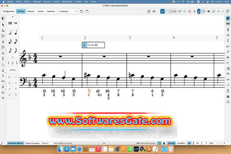Select the flat accidental

pyautogui.click(x=13, y=63)
